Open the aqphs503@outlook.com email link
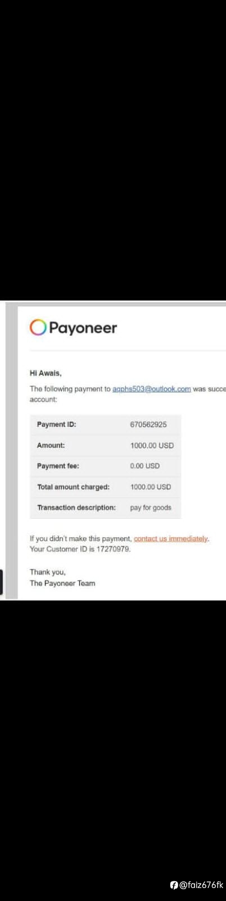 152,389
